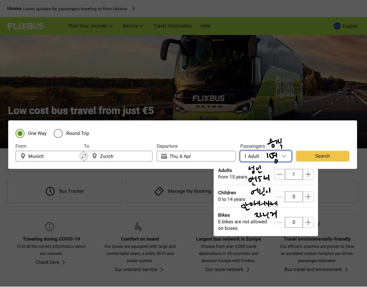The image size is (367, 287).
Task: Click the Bikes quantity number box
Action: click(294, 222)
